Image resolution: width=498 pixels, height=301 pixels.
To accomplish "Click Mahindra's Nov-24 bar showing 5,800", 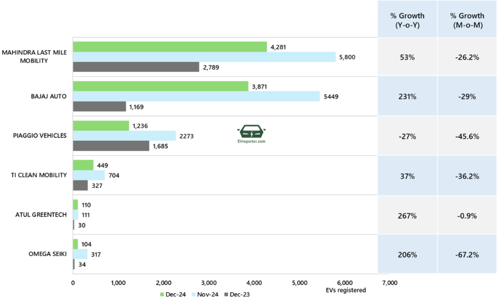I will (204, 57).
